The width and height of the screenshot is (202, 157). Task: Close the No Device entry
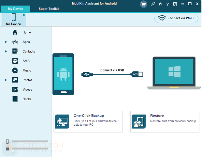pos(24,15)
